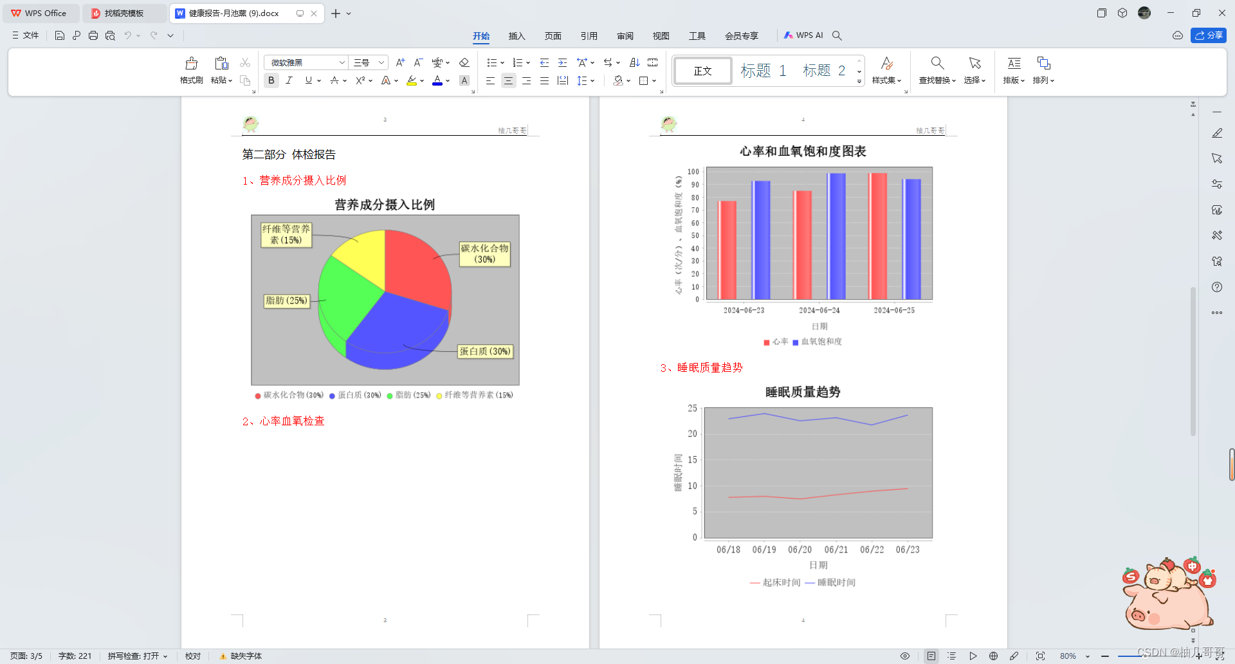Click the search magnifier beside WPS AI

[837, 35]
